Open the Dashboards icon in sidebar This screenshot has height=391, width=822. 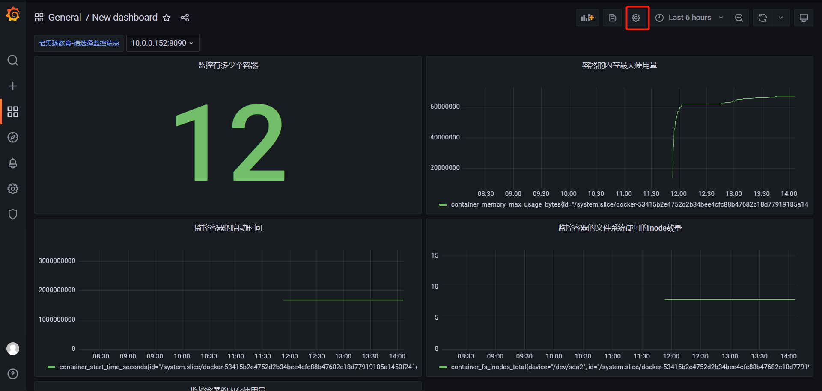click(x=13, y=112)
